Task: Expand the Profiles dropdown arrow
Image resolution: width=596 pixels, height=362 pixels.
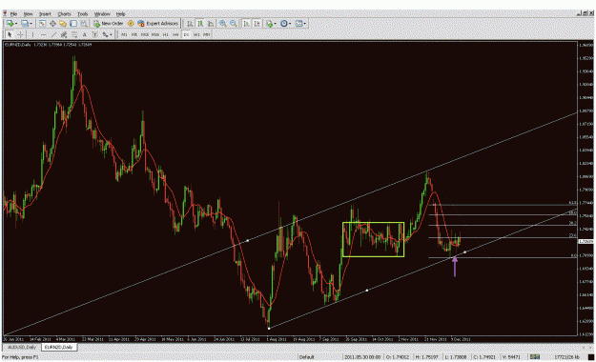Action: pos(31,24)
